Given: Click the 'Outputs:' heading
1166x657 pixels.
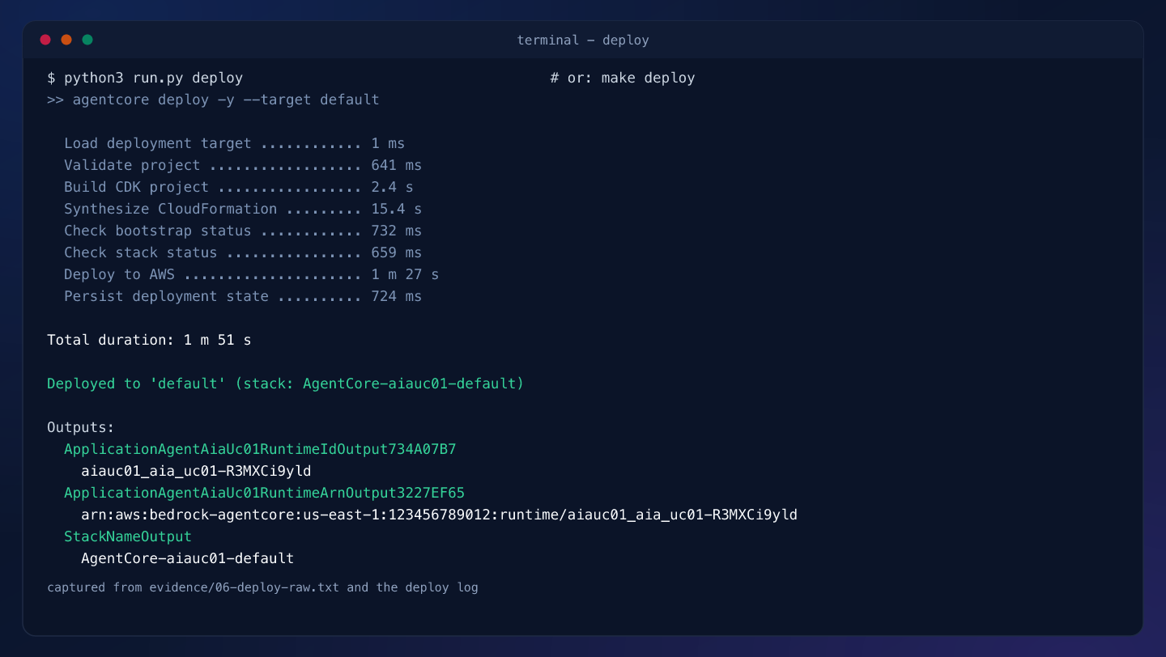Looking at the screenshot, I should 81,427.
